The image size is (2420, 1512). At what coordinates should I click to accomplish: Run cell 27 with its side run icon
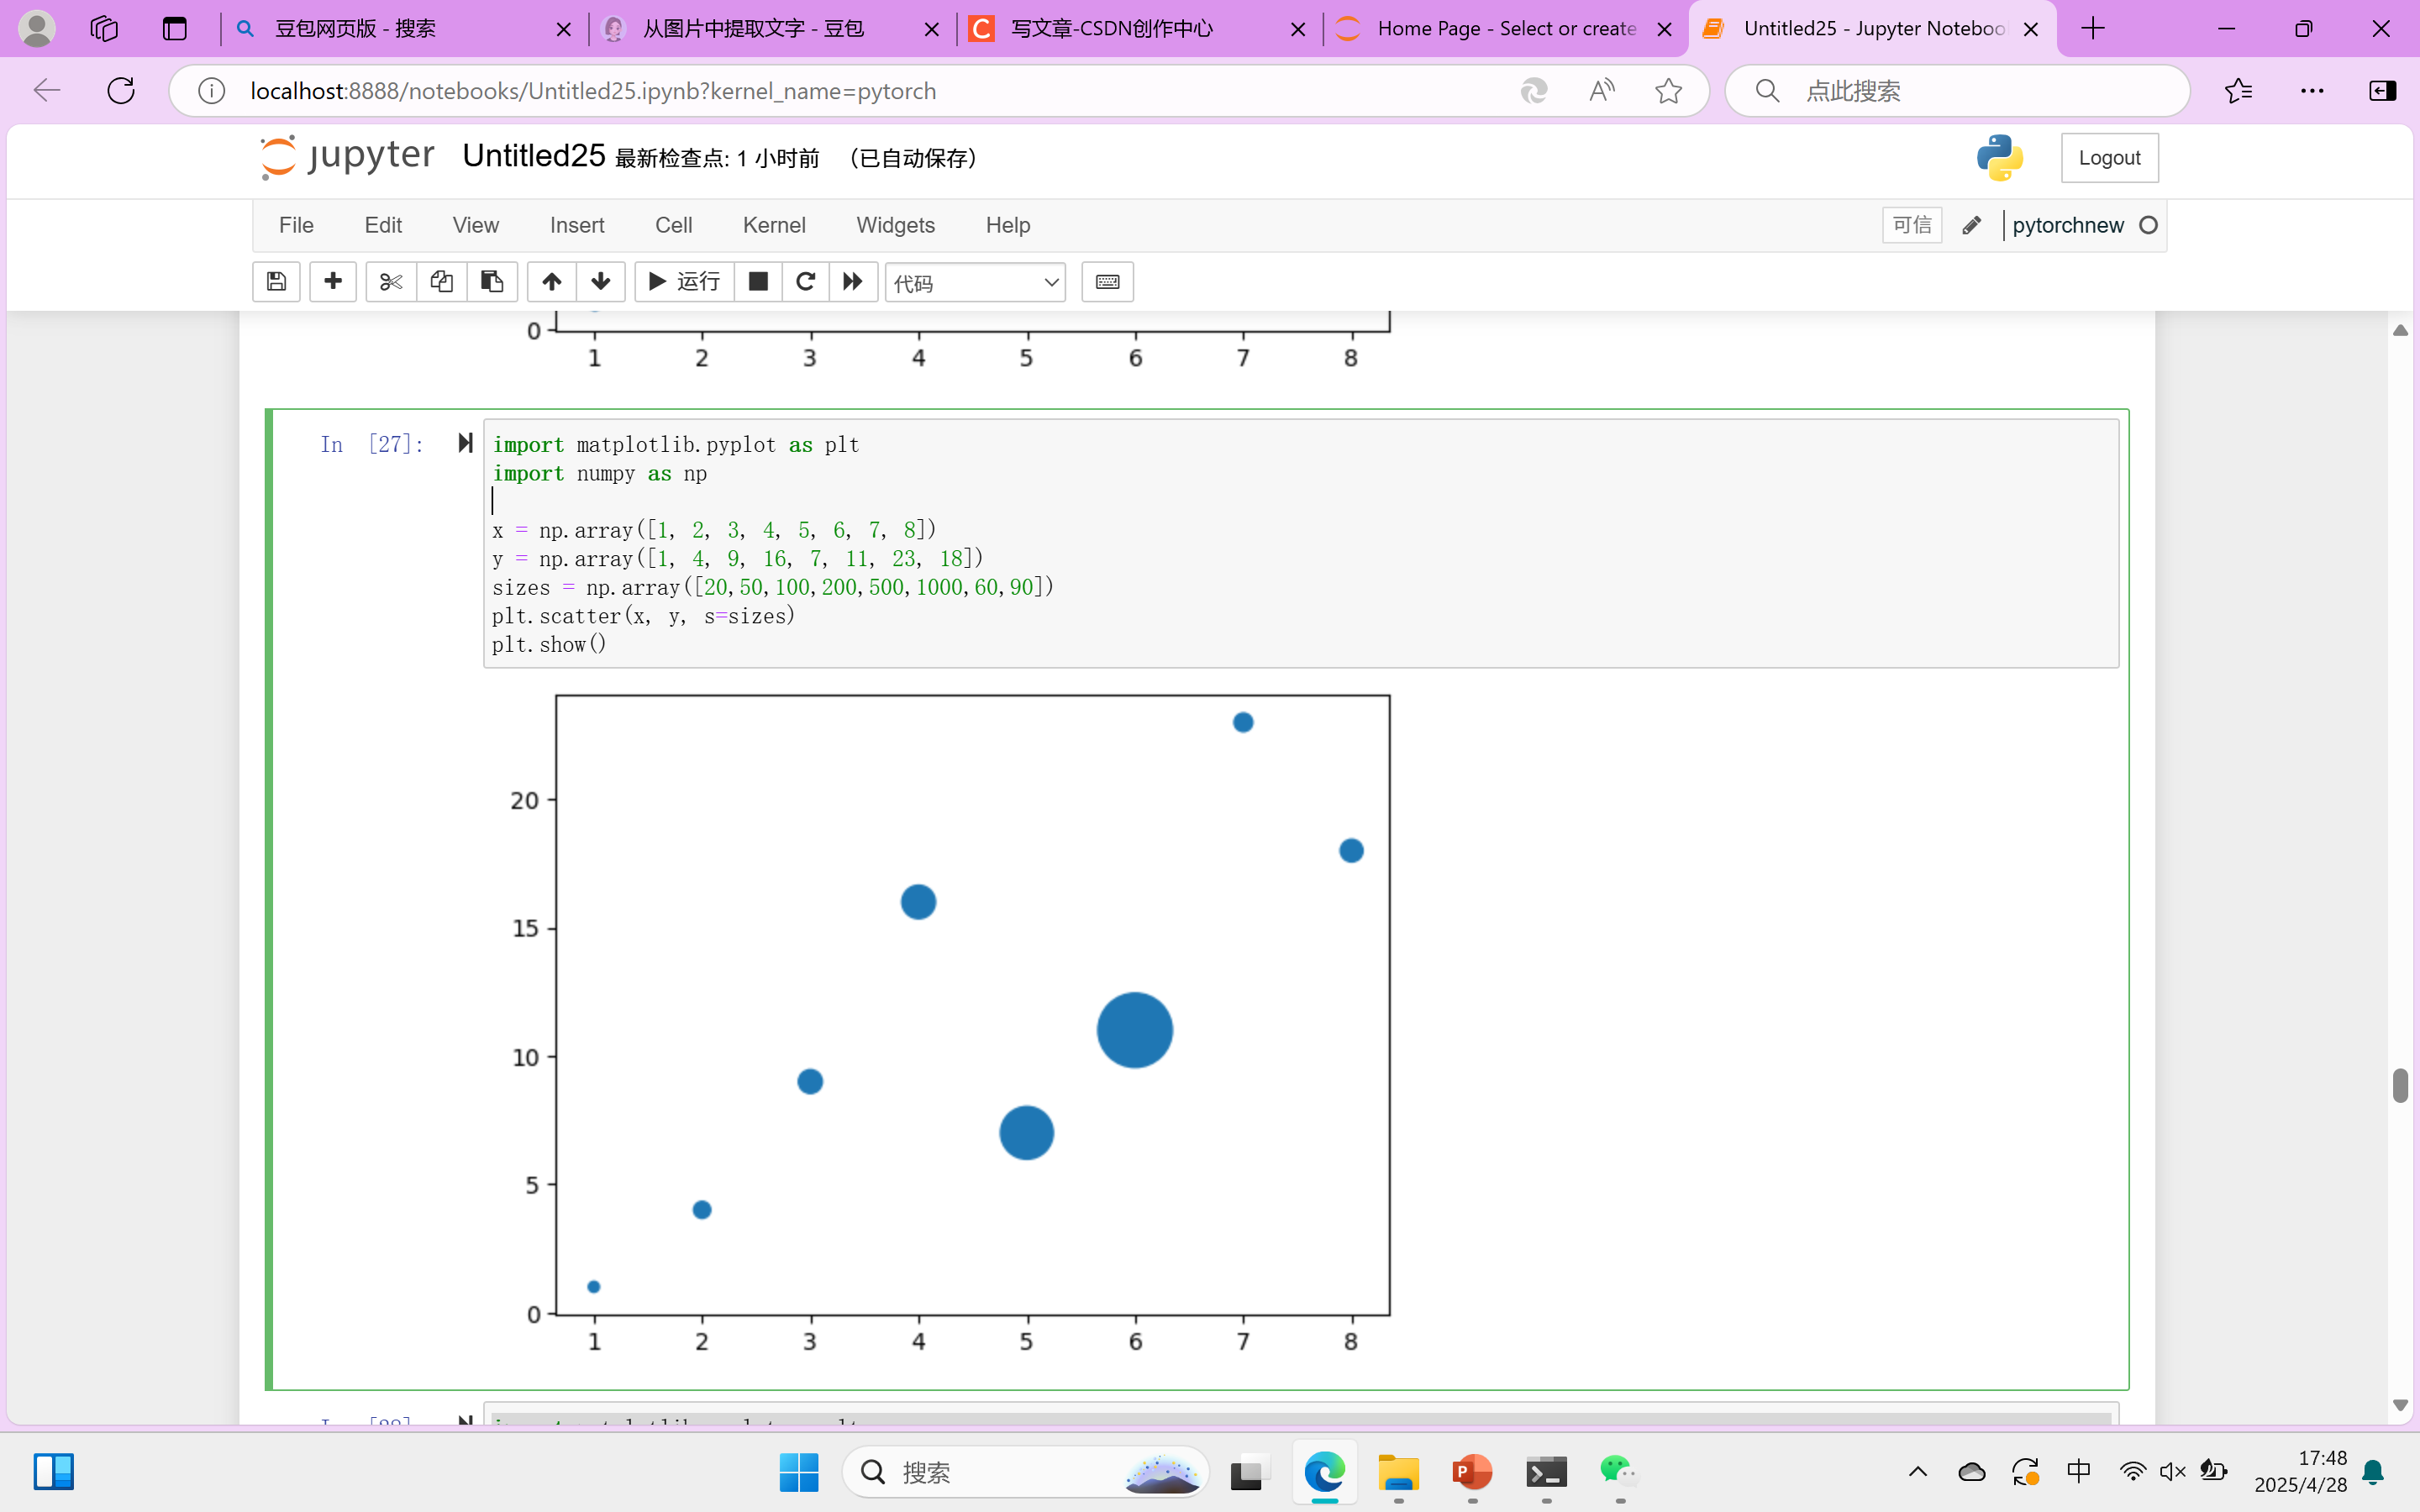coord(465,443)
